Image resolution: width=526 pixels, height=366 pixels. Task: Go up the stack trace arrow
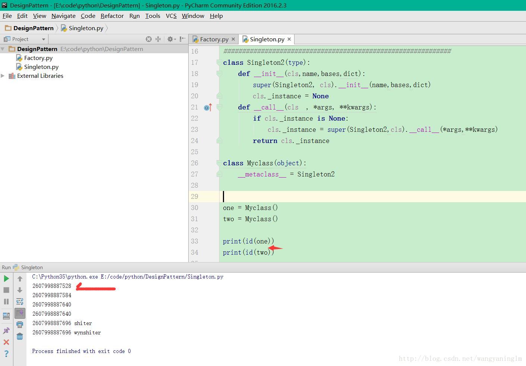tap(20, 279)
